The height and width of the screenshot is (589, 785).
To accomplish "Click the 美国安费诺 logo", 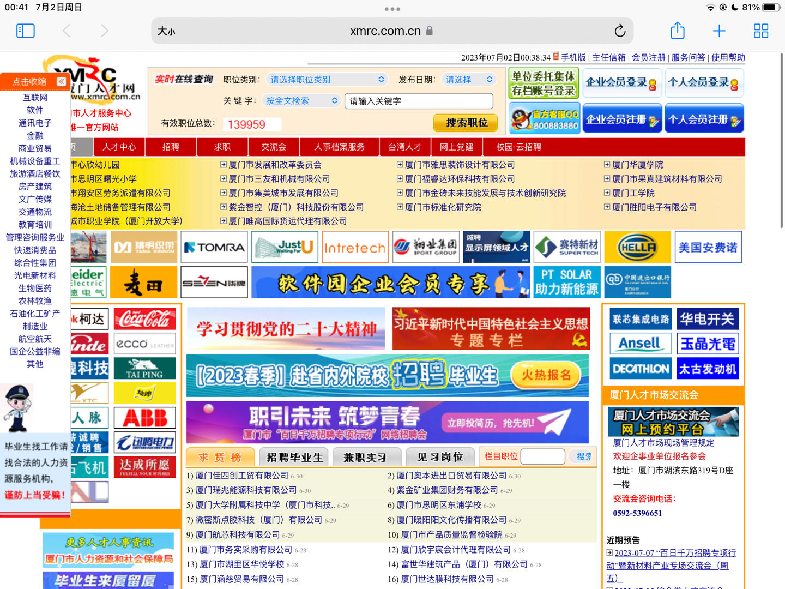I will tap(708, 247).
